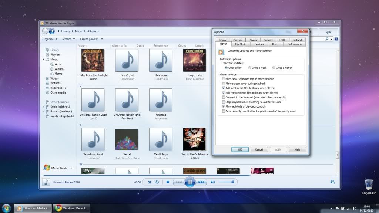Viewport: 379px width, 213px height.
Task: Stop the current playback
Action: pyautogui.click(x=168, y=182)
